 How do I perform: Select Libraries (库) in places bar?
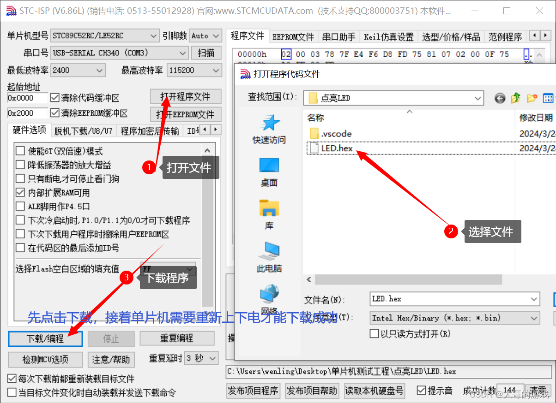[269, 215]
